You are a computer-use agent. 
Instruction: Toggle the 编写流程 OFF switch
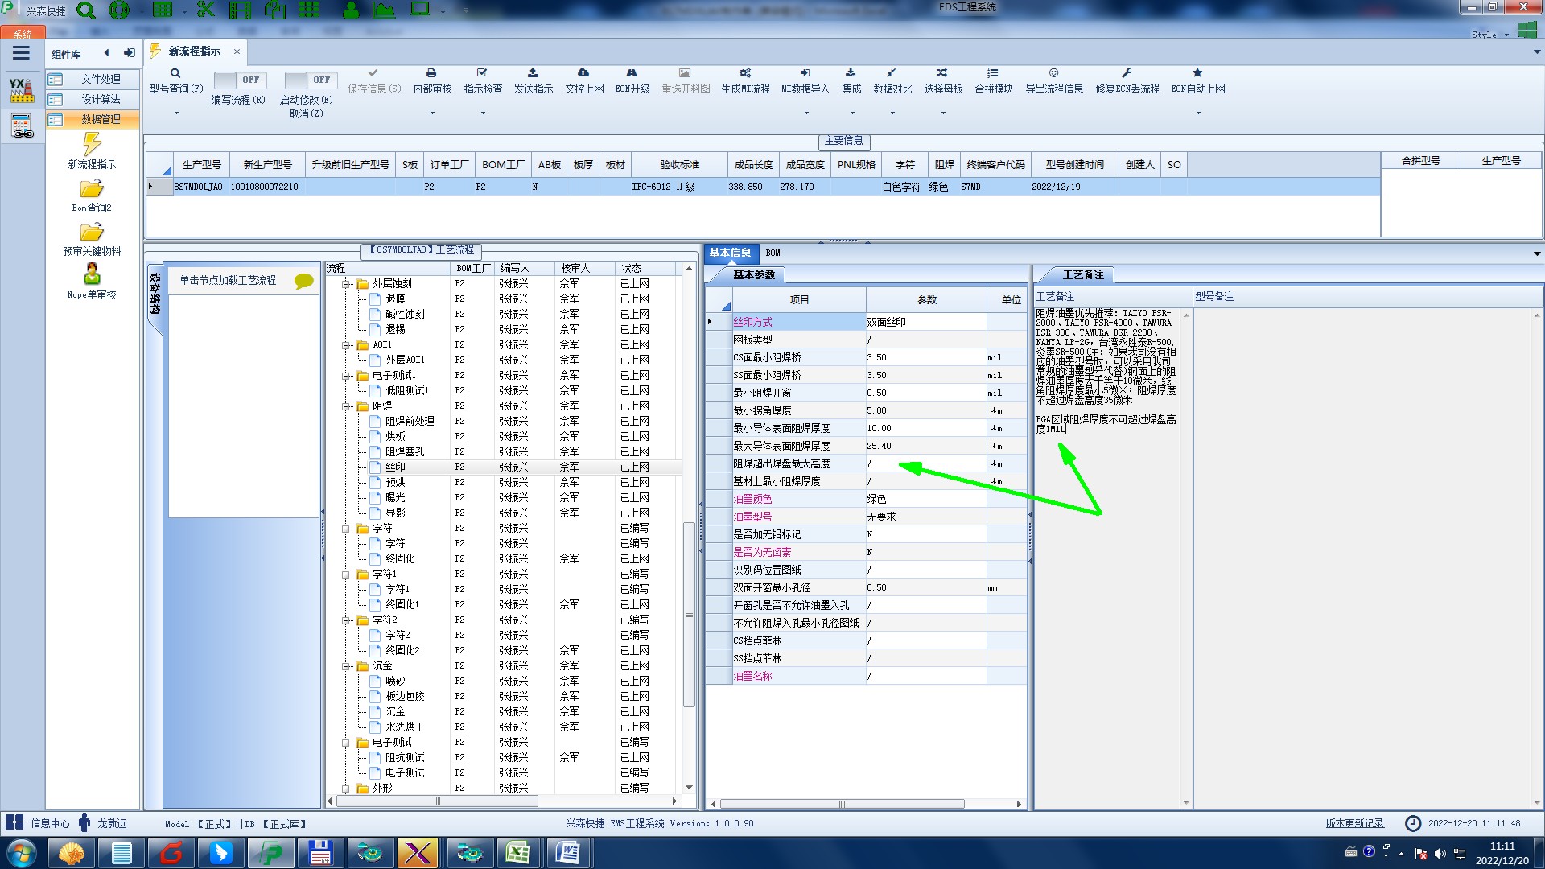tap(238, 80)
